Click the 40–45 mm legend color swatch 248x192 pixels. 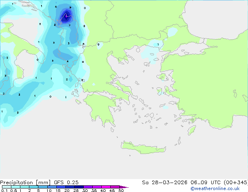pyautogui.click(x=106, y=187)
